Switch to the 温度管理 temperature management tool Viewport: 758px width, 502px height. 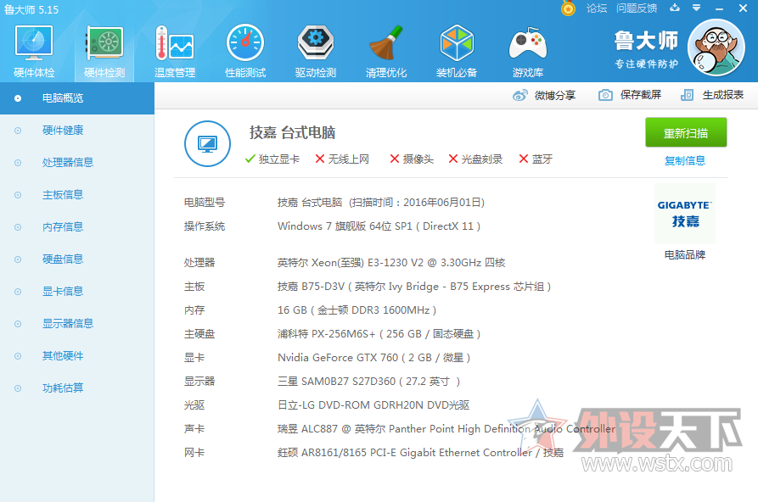[174, 47]
